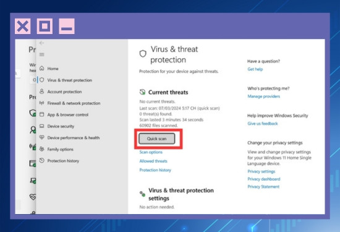Click the Firewall & network antenna icon
The width and height of the screenshot is (340, 232).
click(42, 103)
